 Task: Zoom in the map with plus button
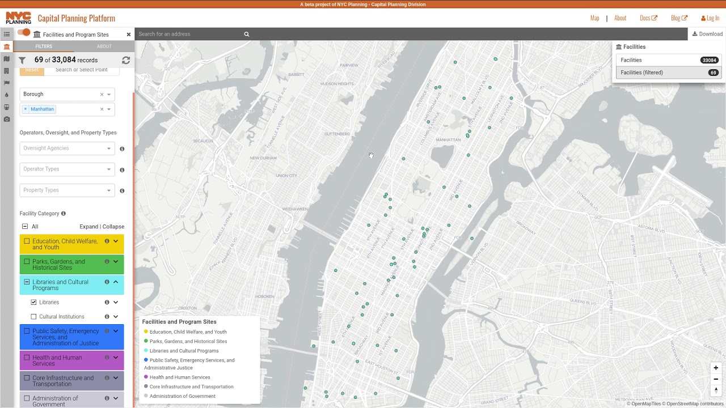tap(716, 368)
